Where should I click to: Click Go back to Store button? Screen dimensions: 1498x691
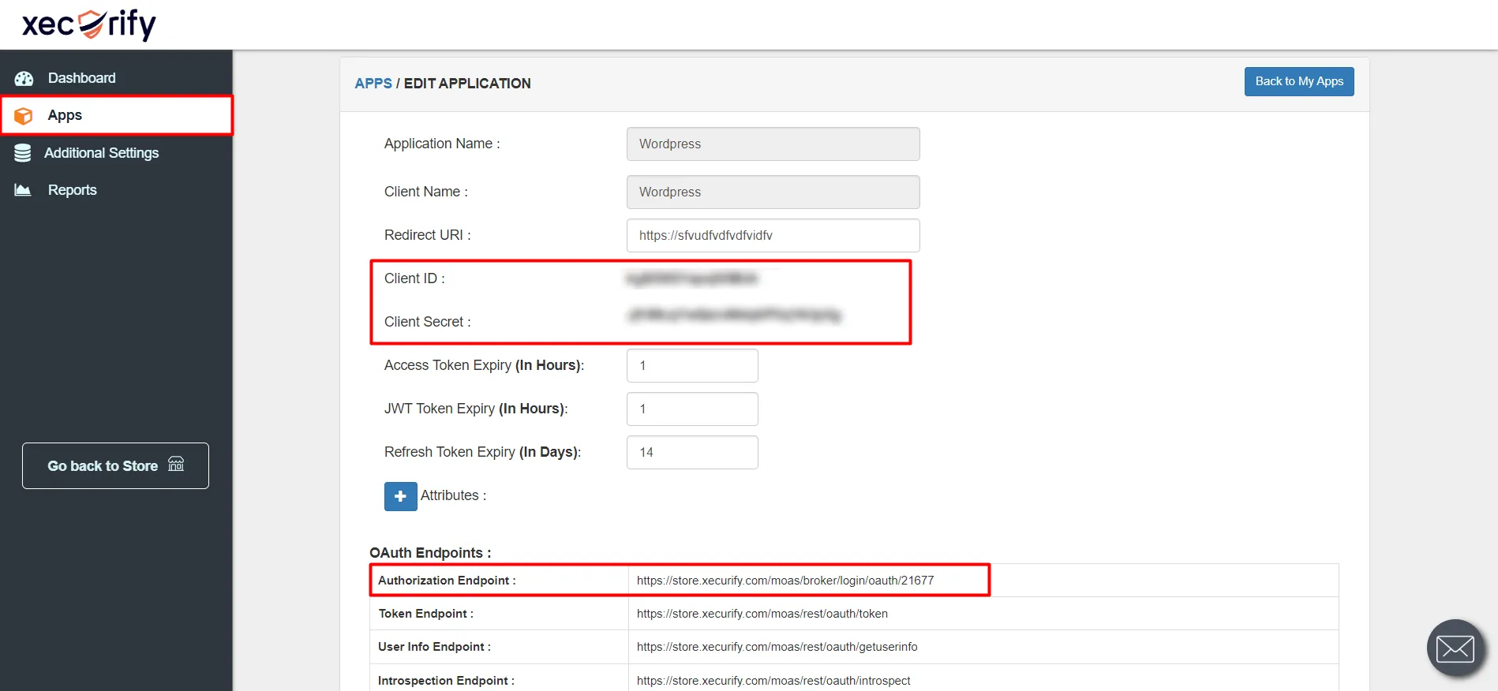coord(115,465)
